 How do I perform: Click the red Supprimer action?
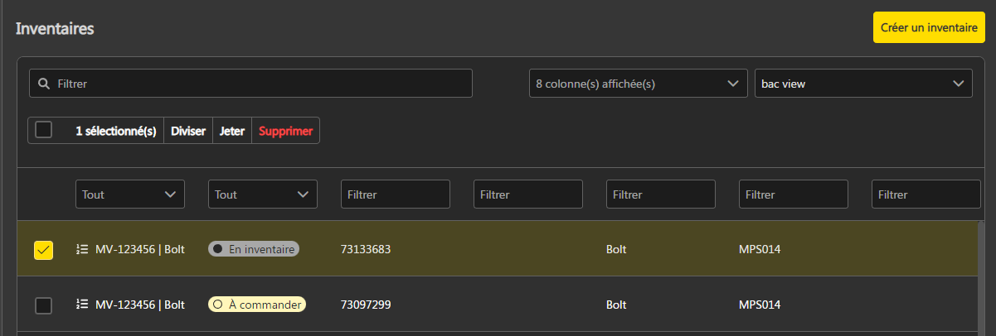285,131
